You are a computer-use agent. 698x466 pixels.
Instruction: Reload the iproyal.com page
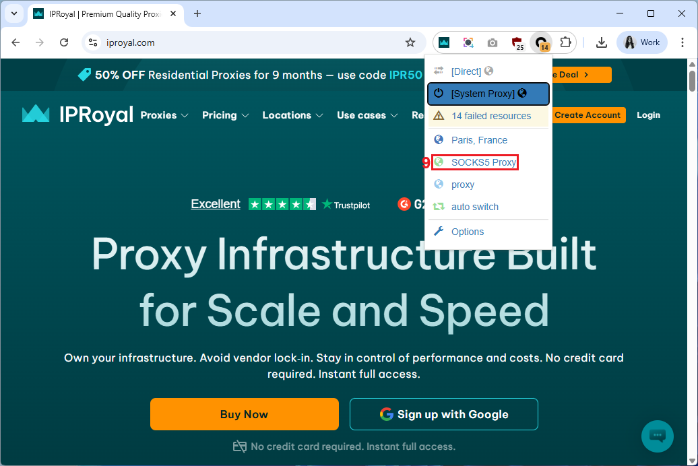(x=64, y=42)
